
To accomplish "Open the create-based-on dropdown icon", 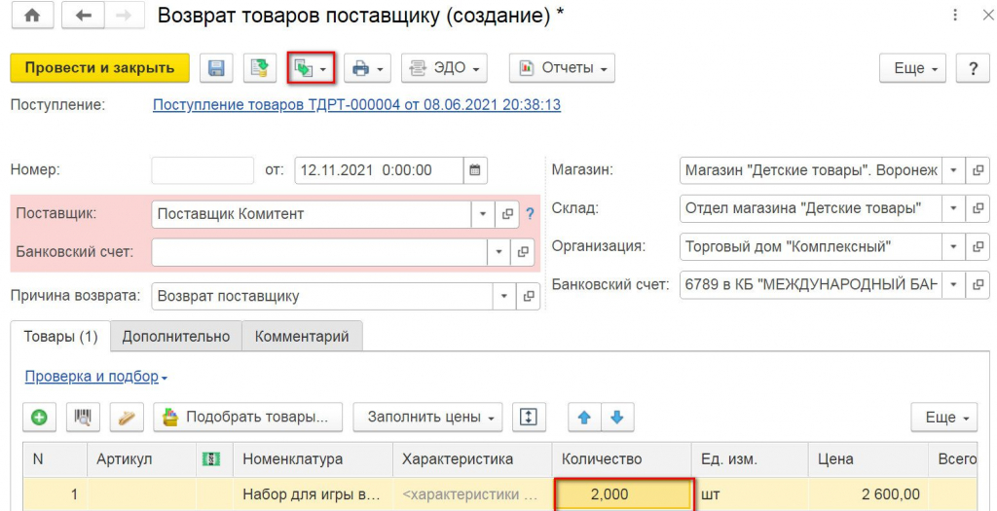I will coord(311,68).
